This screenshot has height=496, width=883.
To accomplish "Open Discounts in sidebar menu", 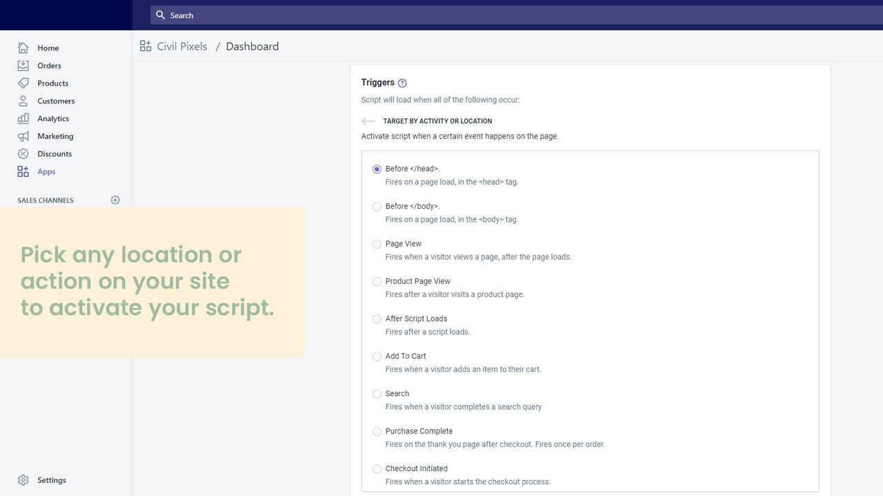I will tap(54, 154).
